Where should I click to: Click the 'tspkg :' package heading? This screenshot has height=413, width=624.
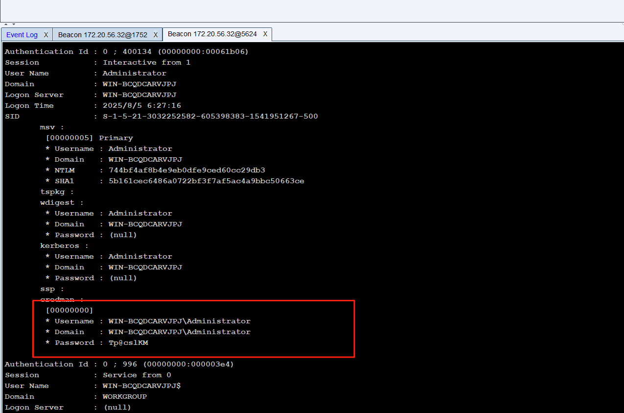coord(57,192)
